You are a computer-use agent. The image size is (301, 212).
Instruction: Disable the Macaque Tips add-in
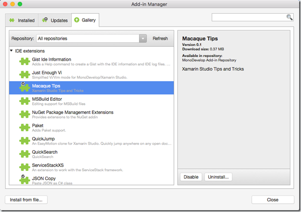191,177
